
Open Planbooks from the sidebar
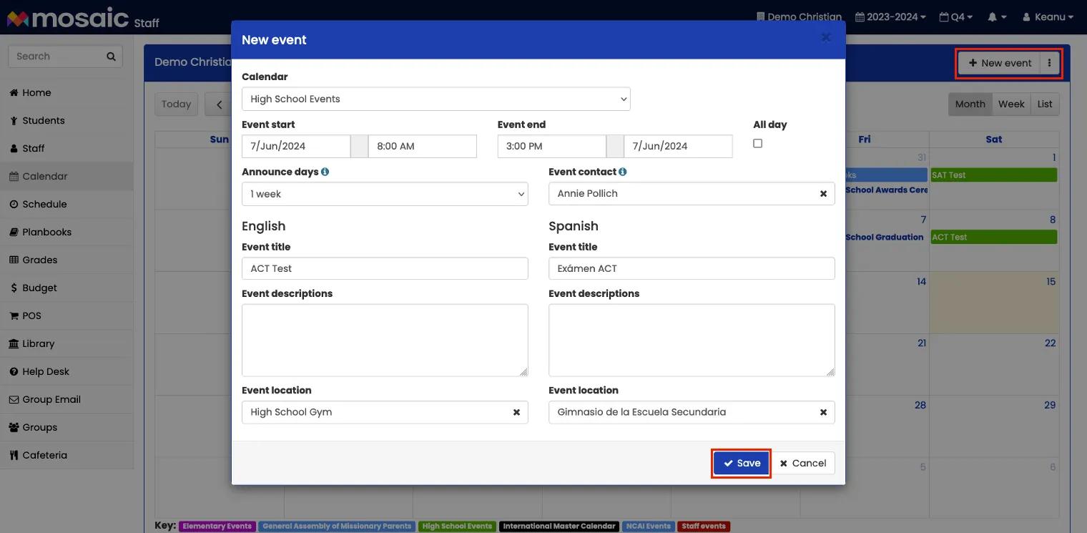point(43,232)
